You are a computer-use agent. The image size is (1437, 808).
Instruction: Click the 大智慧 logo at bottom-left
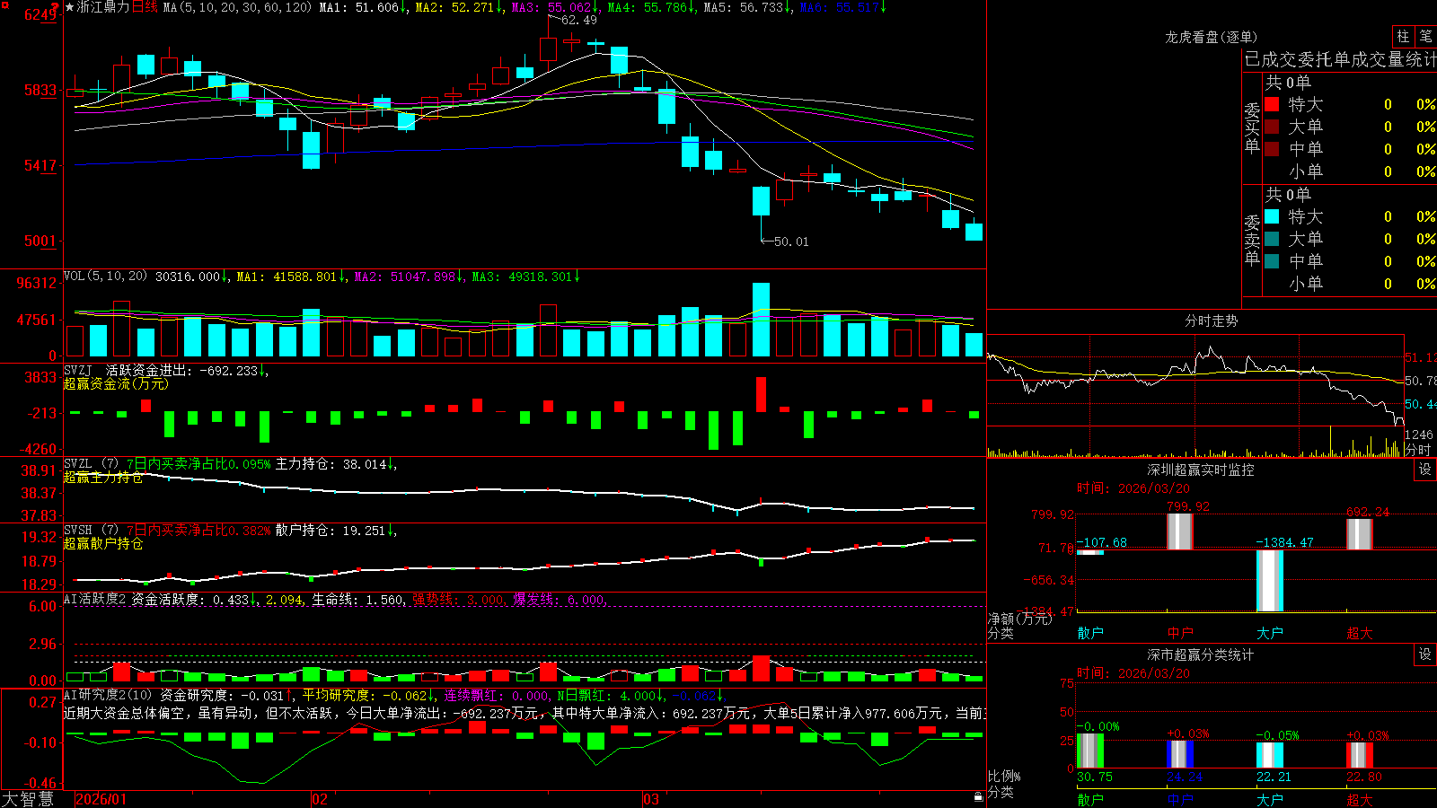point(28,799)
